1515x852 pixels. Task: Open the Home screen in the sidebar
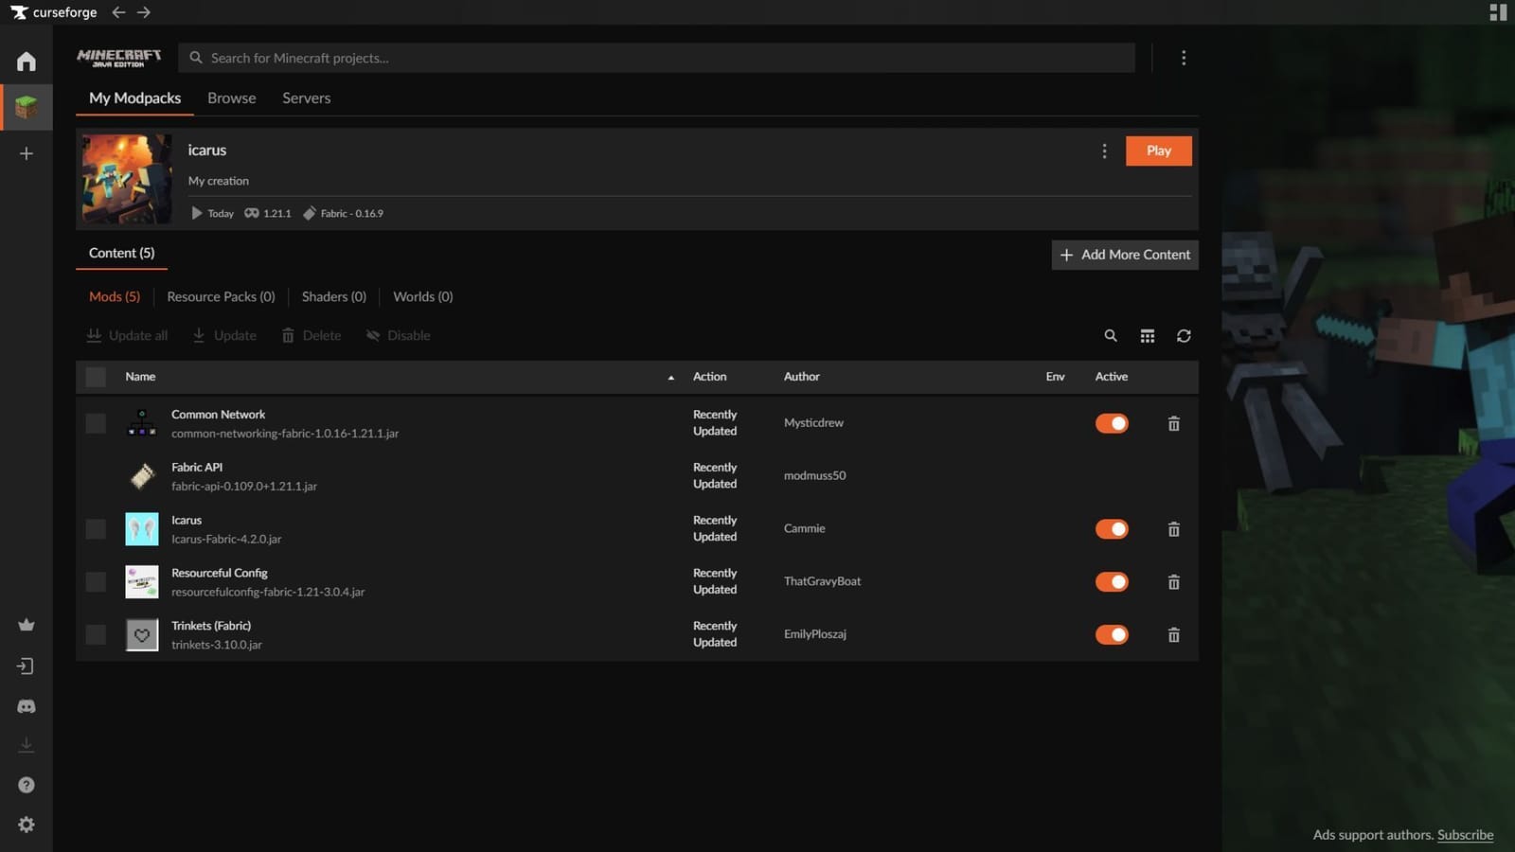point(26,61)
